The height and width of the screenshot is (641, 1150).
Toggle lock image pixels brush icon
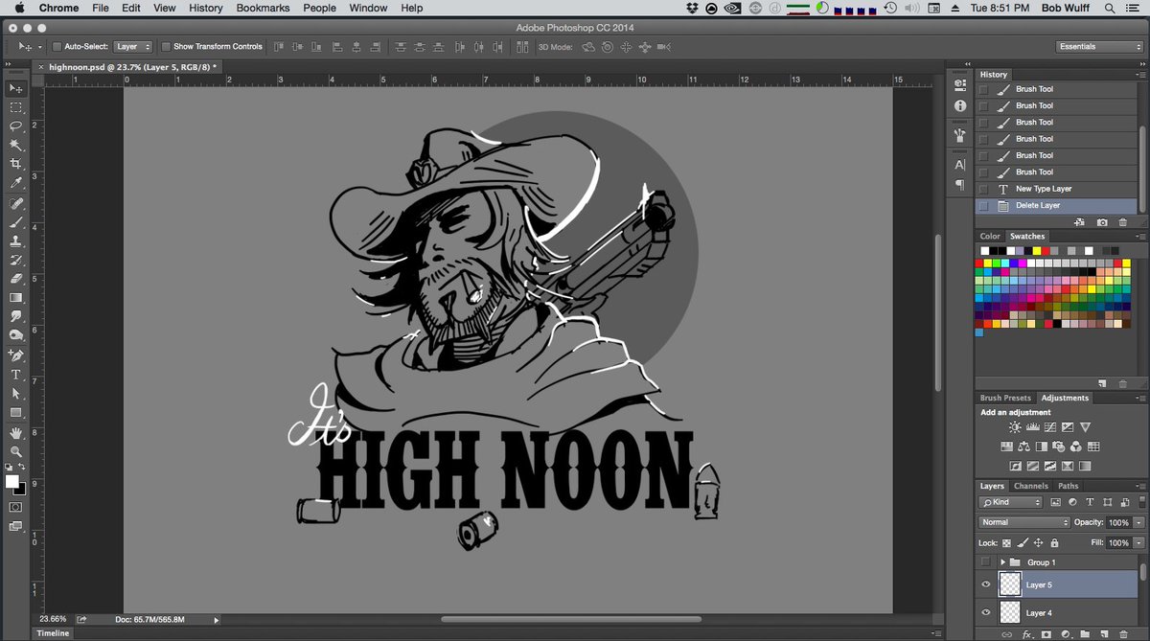(1023, 542)
